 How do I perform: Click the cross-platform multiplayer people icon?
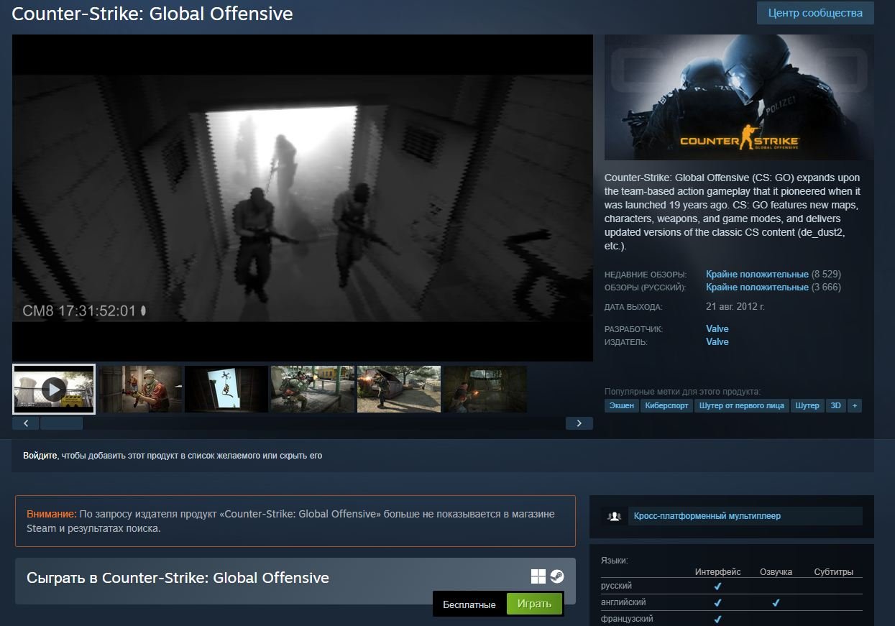click(x=615, y=516)
